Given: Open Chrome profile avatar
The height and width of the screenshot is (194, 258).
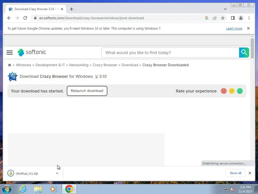Looking at the screenshot, I should [241, 18].
